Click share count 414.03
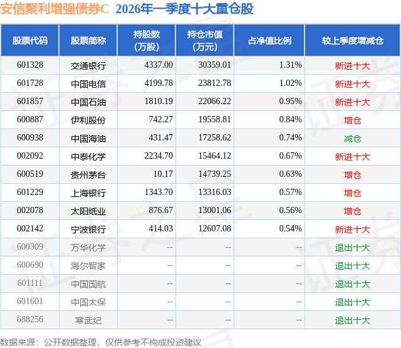Viewport: 401px width, 348px height. coord(161,228)
